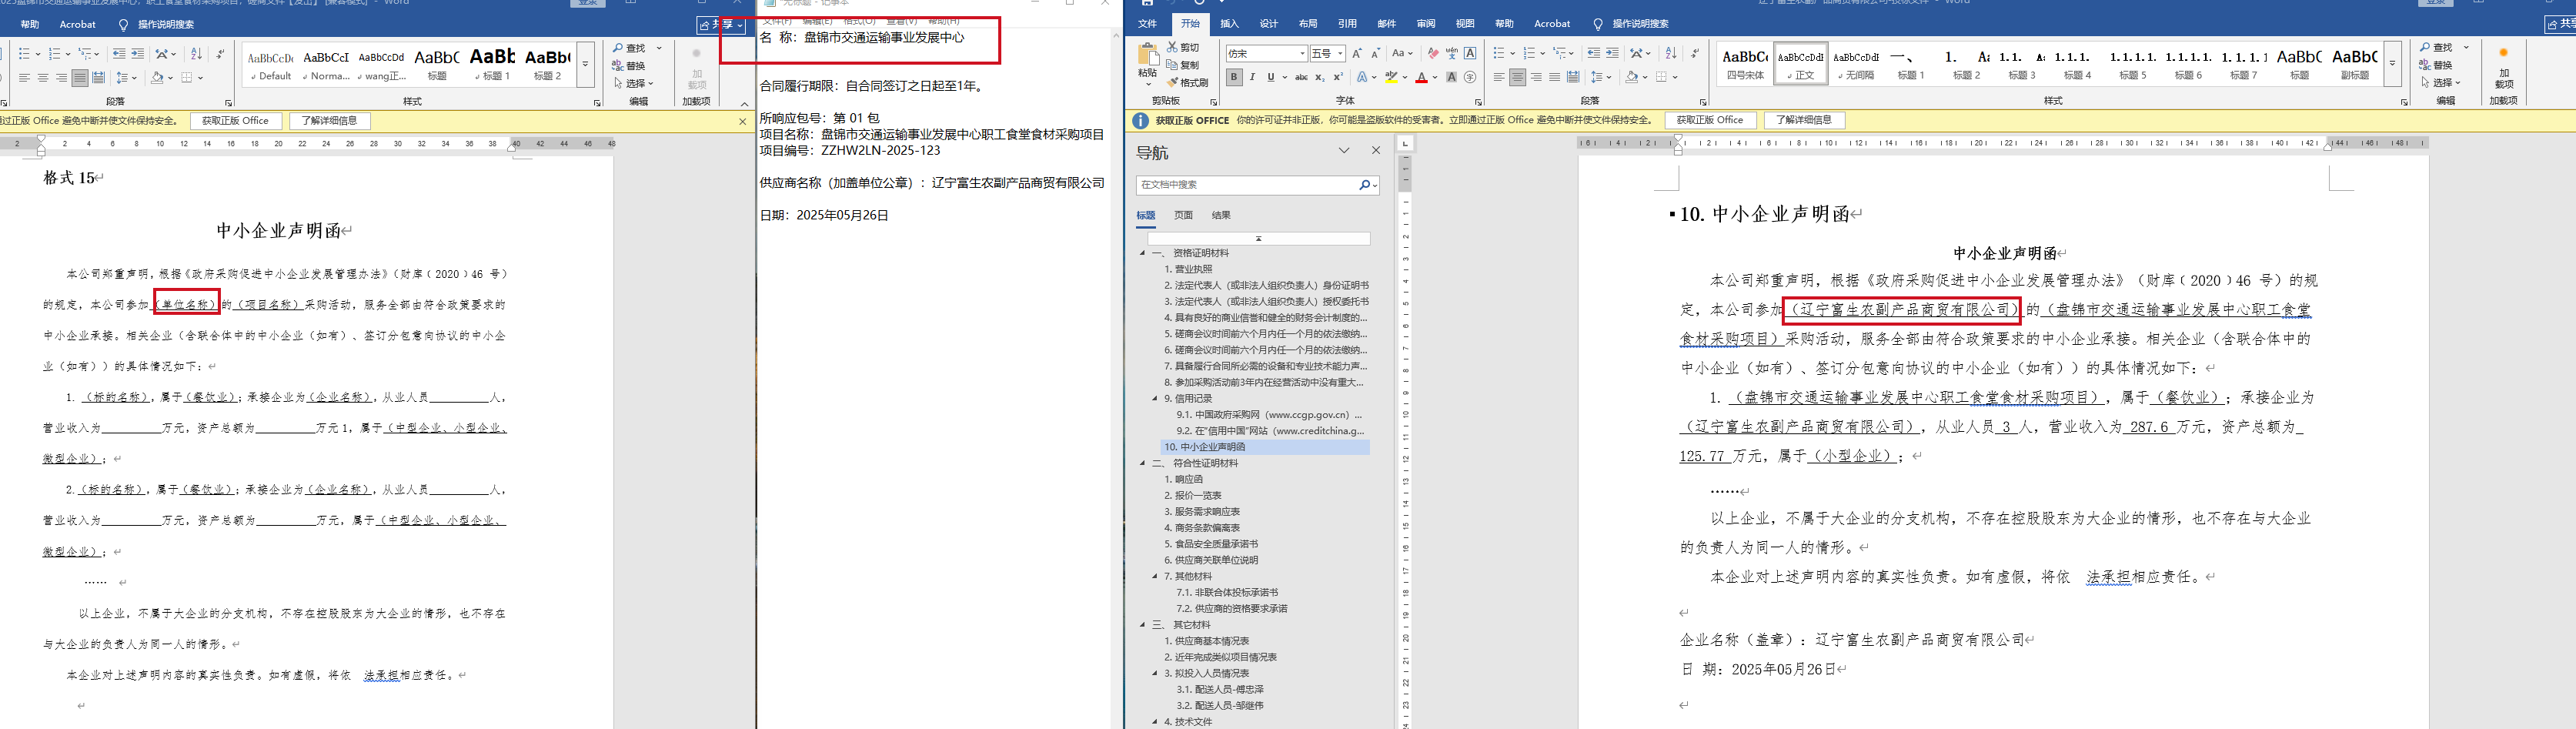This screenshot has height=729, width=2576.
Task: Toggle Underline in right Word font group
Action: pos(1271,77)
